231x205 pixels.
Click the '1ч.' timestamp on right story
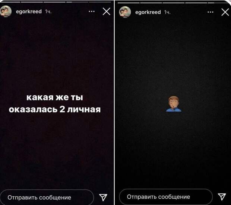167,12
